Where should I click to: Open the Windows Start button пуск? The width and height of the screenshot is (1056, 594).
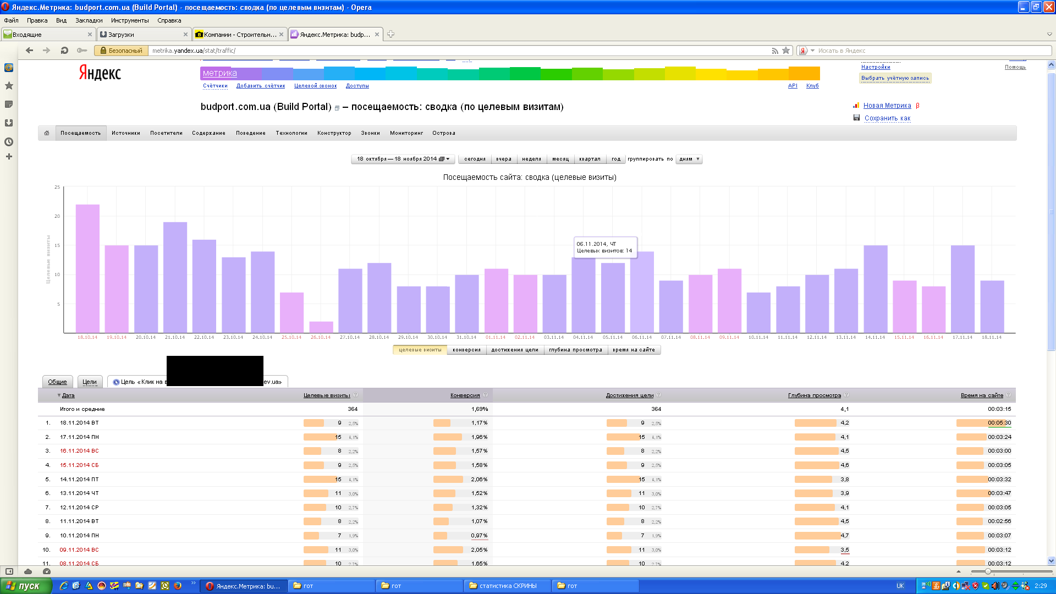[26, 586]
